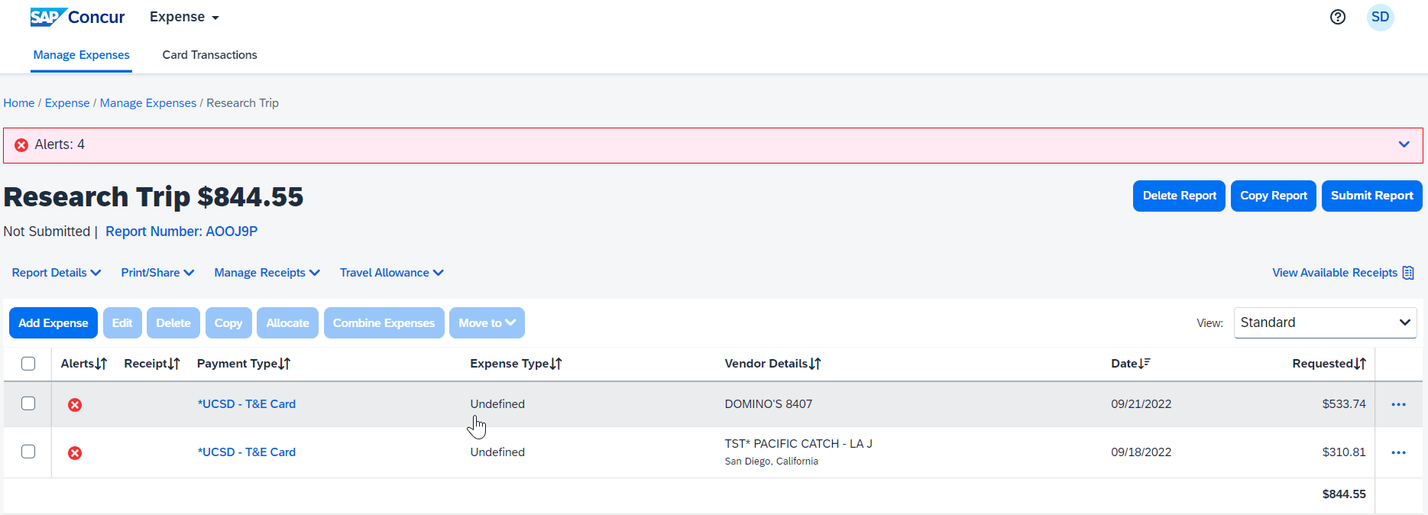Open View Available Receipts
Screen dimensions: 1428x515
1342,273
